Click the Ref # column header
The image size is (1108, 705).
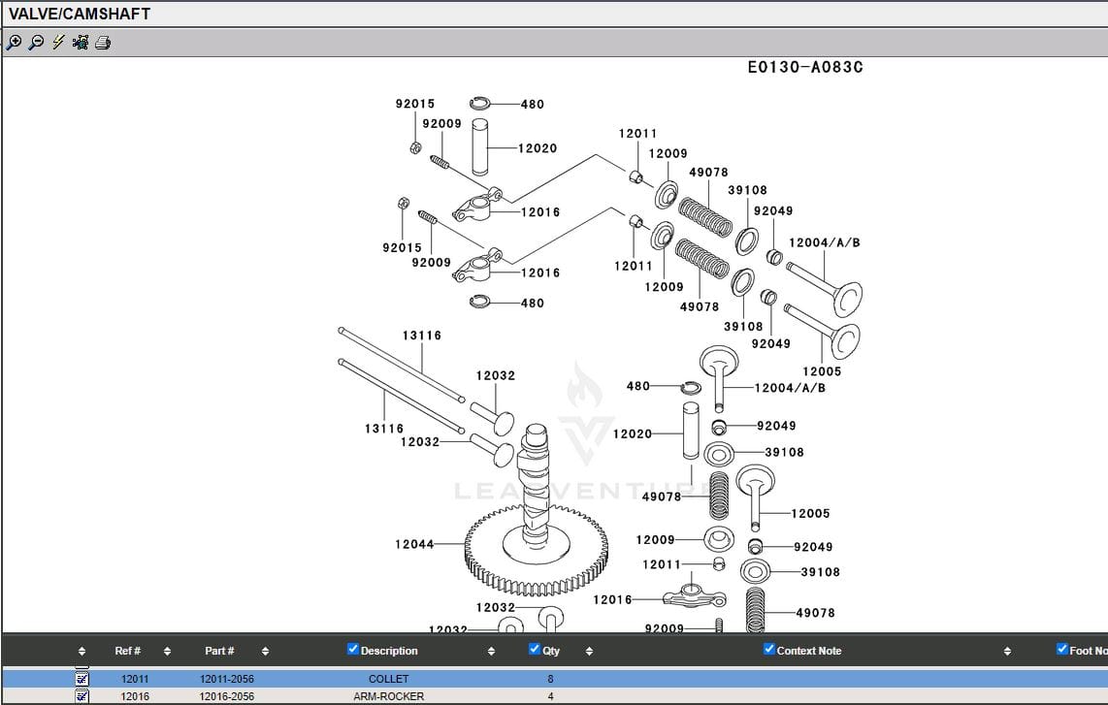(128, 651)
